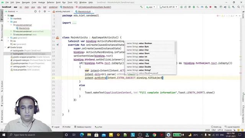Choose 'value: Int' overload in popup
This screenshot has height=138, width=245.
150,57
